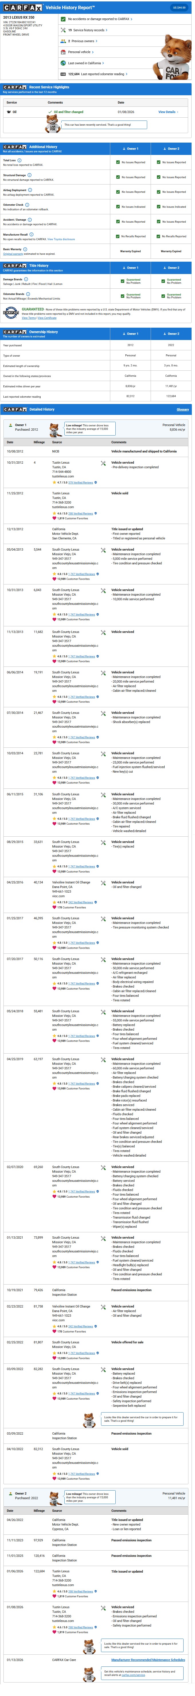Show info for Manufacturer Recall

31,234
